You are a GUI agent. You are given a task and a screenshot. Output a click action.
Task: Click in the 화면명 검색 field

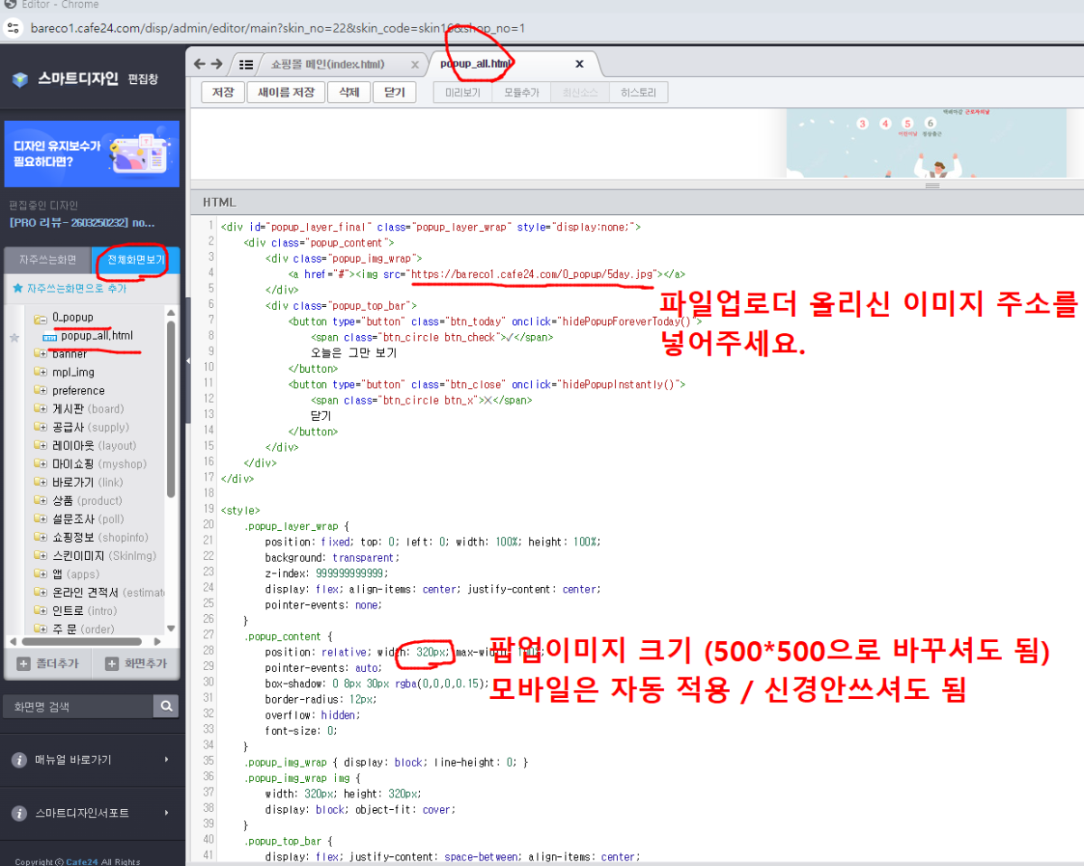tap(77, 706)
